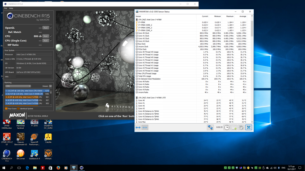Click the HWiNFO shrink columns arrows button
The height and width of the screenshot is (171, 305).
coord(145,127)
